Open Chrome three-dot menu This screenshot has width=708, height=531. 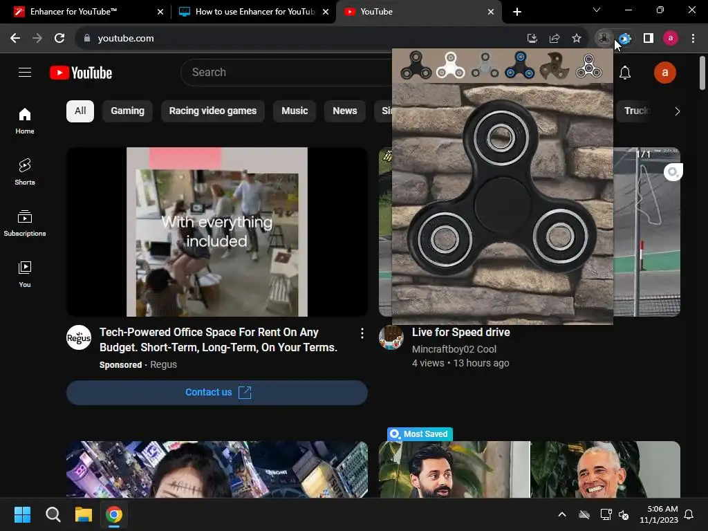693,39
